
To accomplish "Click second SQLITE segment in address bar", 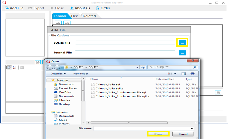I will [x=94, y=67].
